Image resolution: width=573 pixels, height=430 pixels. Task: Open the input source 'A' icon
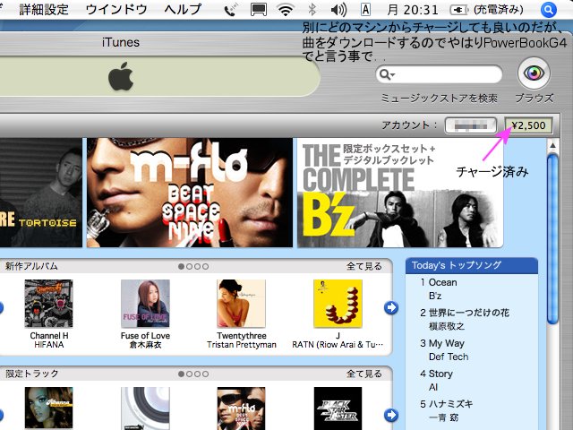(x=365, y=10)
